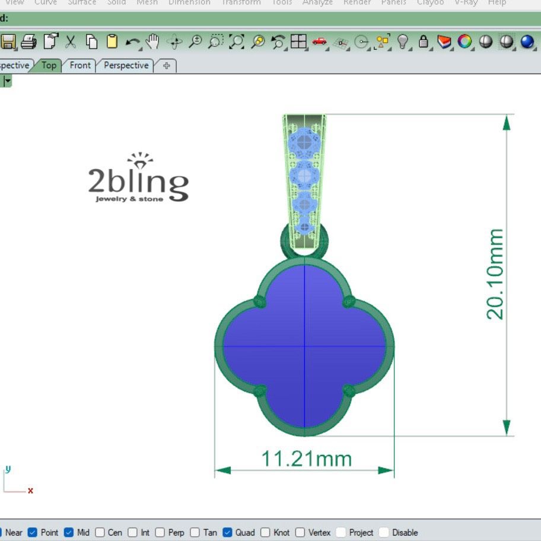Image resolution: width=541 pixels, height=541 pixels.
Task: Click the lock objects padlock icon
Action: click(424, 42)
